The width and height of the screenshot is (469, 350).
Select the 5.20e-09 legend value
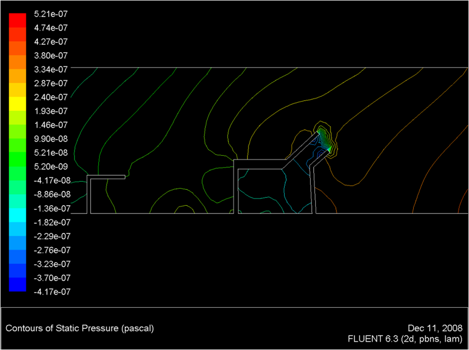click(51, 166)
